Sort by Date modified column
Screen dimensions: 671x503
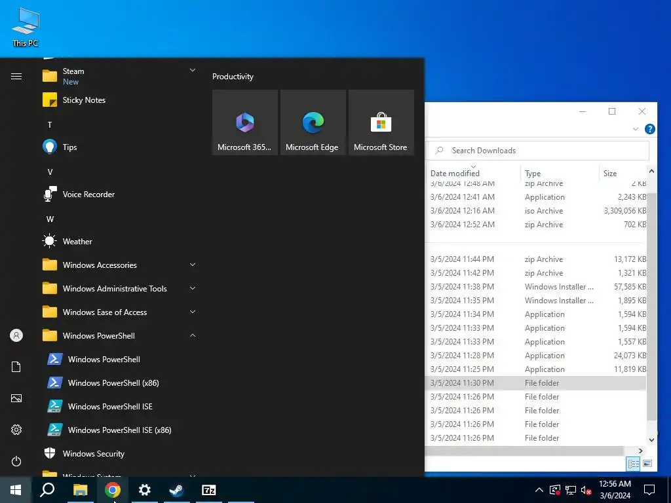pos(473,173)
